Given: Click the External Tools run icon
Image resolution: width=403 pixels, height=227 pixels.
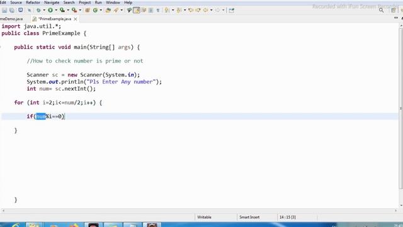Looking at the screenshot, I should [x=74, y=10].
